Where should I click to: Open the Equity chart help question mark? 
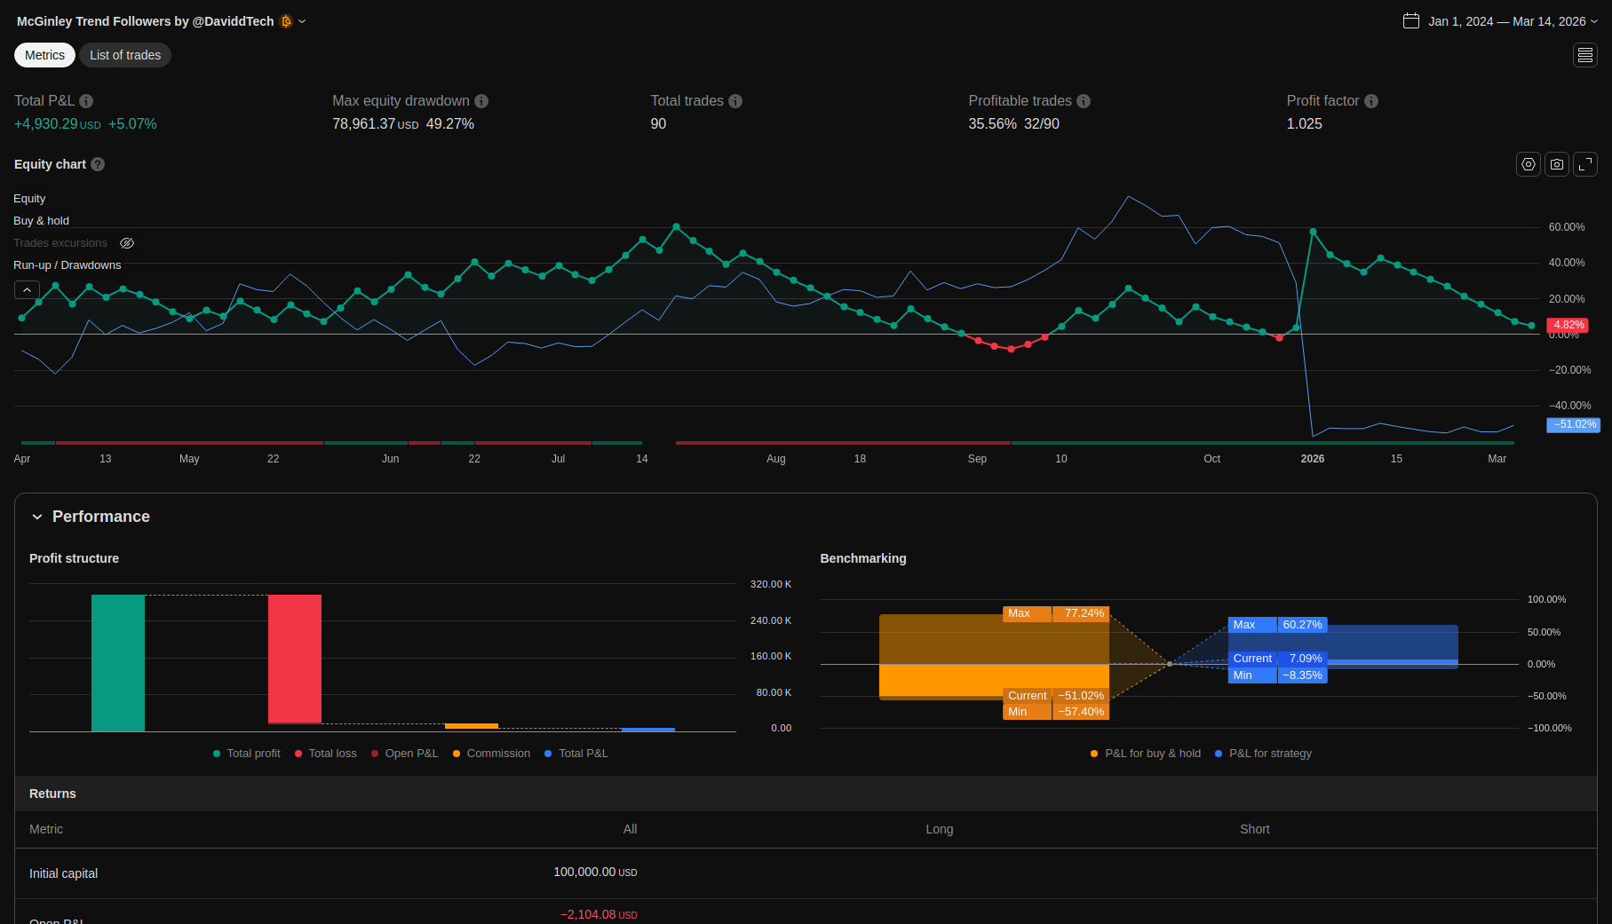coord(98,164)
